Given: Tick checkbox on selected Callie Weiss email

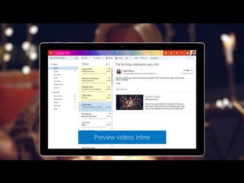Looking at the screenshot, I should tap(80, 104).
